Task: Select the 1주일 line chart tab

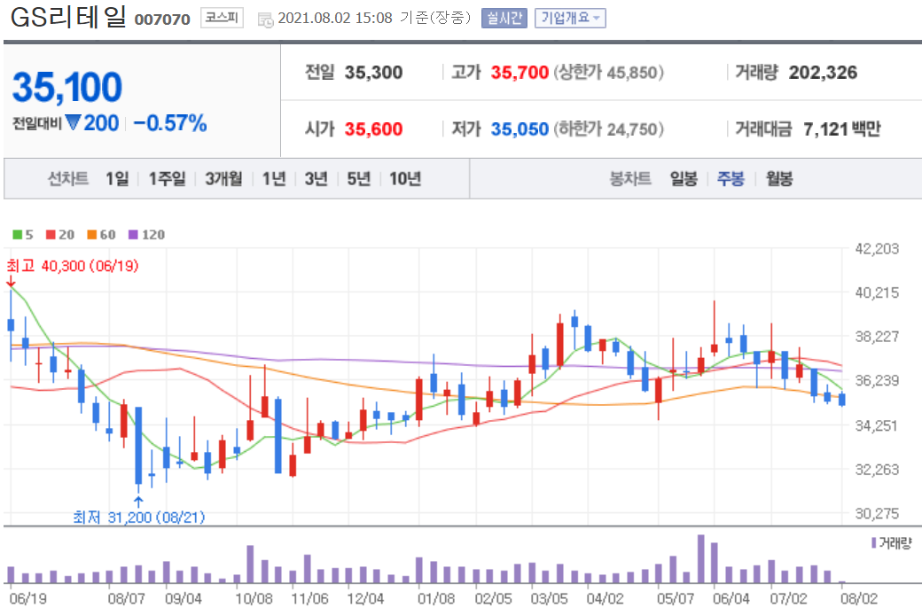Action: click(167, 178)
